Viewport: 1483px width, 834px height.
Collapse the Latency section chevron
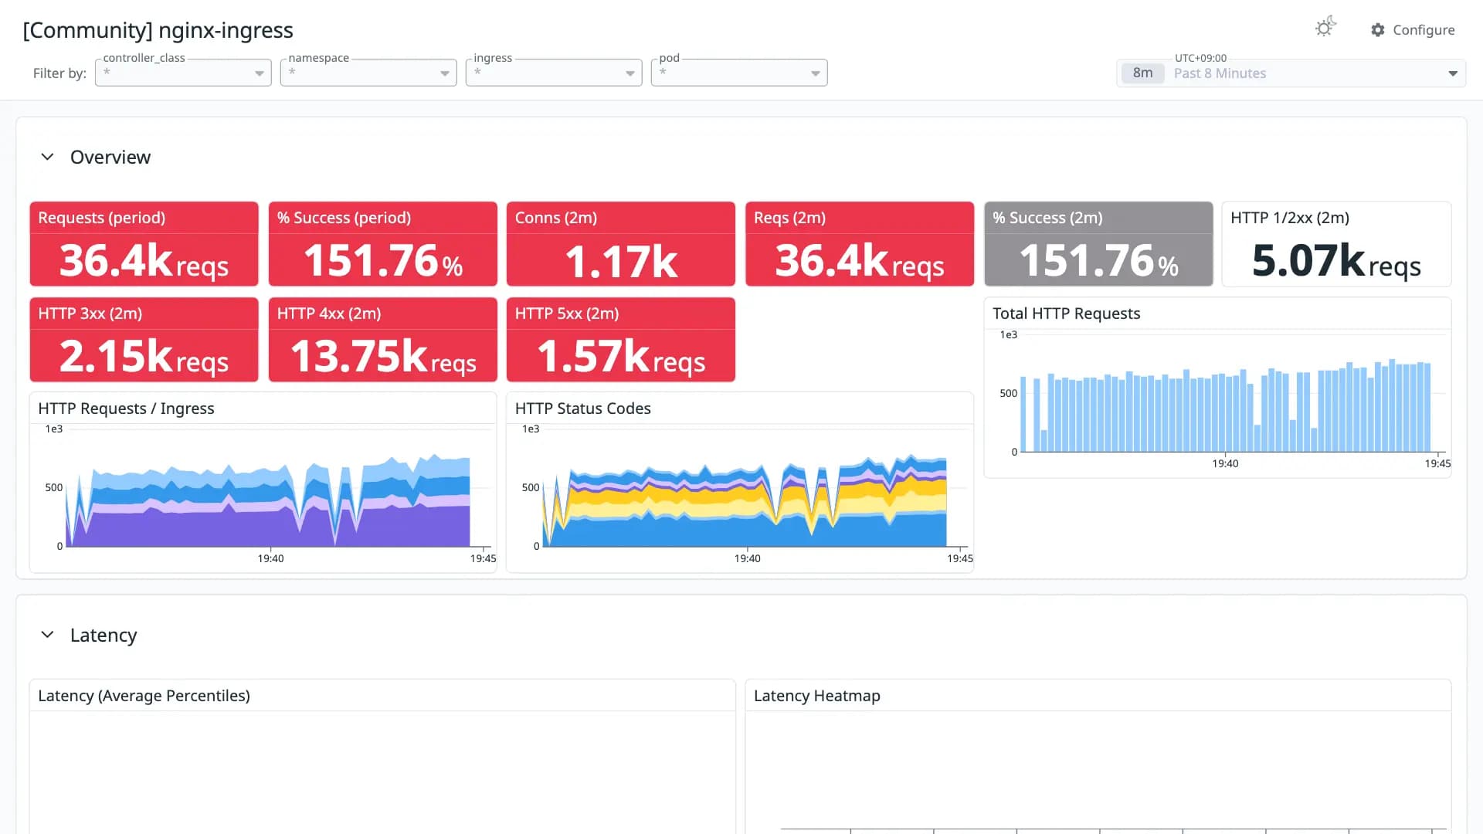(x=47, y=635)
